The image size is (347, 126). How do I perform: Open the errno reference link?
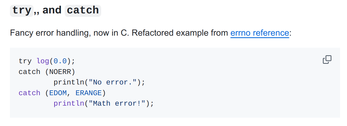260,33
